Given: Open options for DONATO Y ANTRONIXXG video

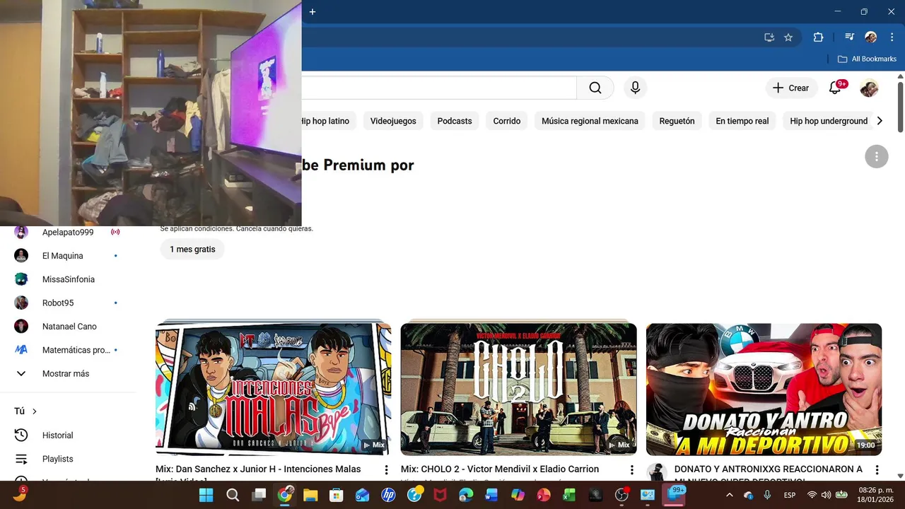Looking at the screenshot, I should tap(877, 469).
